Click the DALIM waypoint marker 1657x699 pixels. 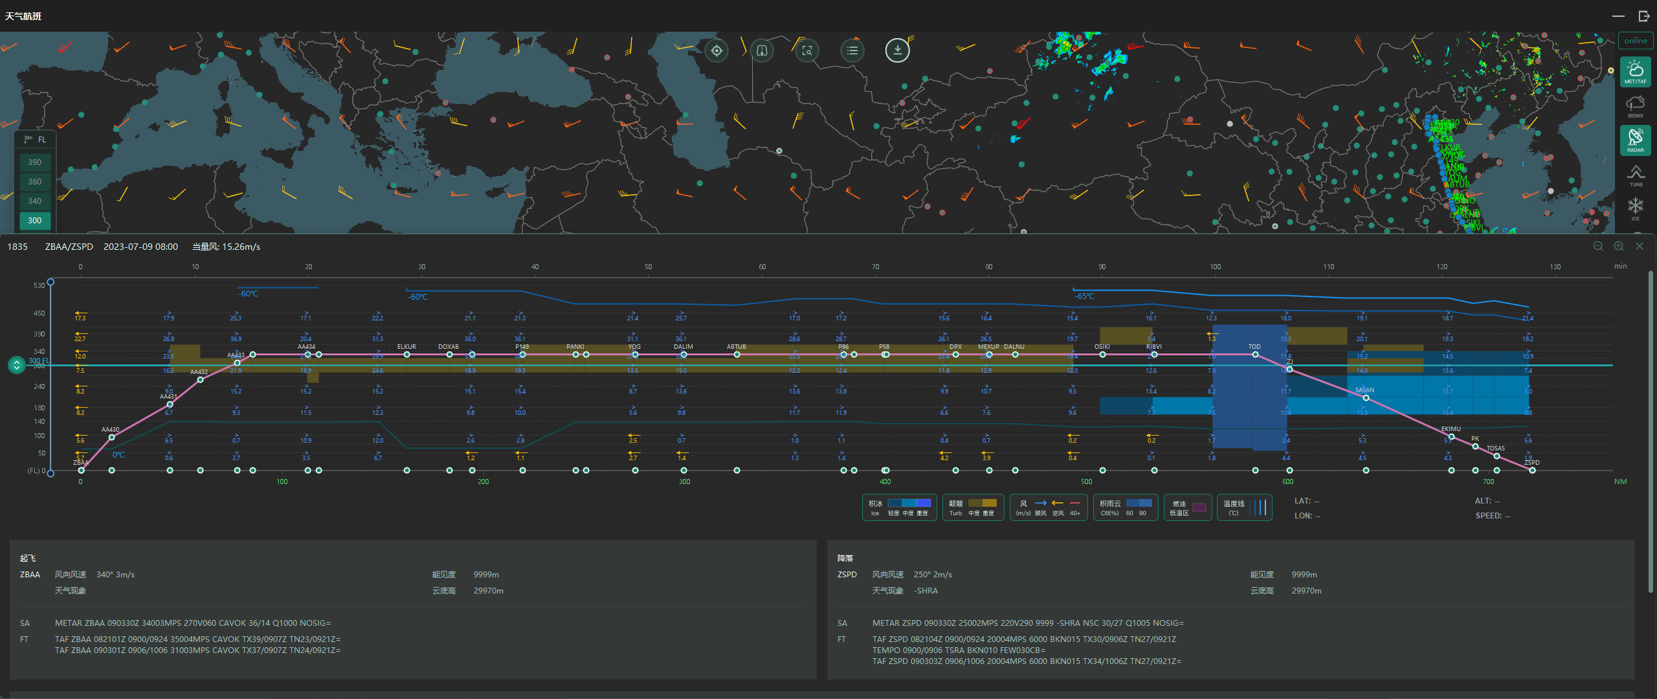pyautogui.click(x=684, y=355)
